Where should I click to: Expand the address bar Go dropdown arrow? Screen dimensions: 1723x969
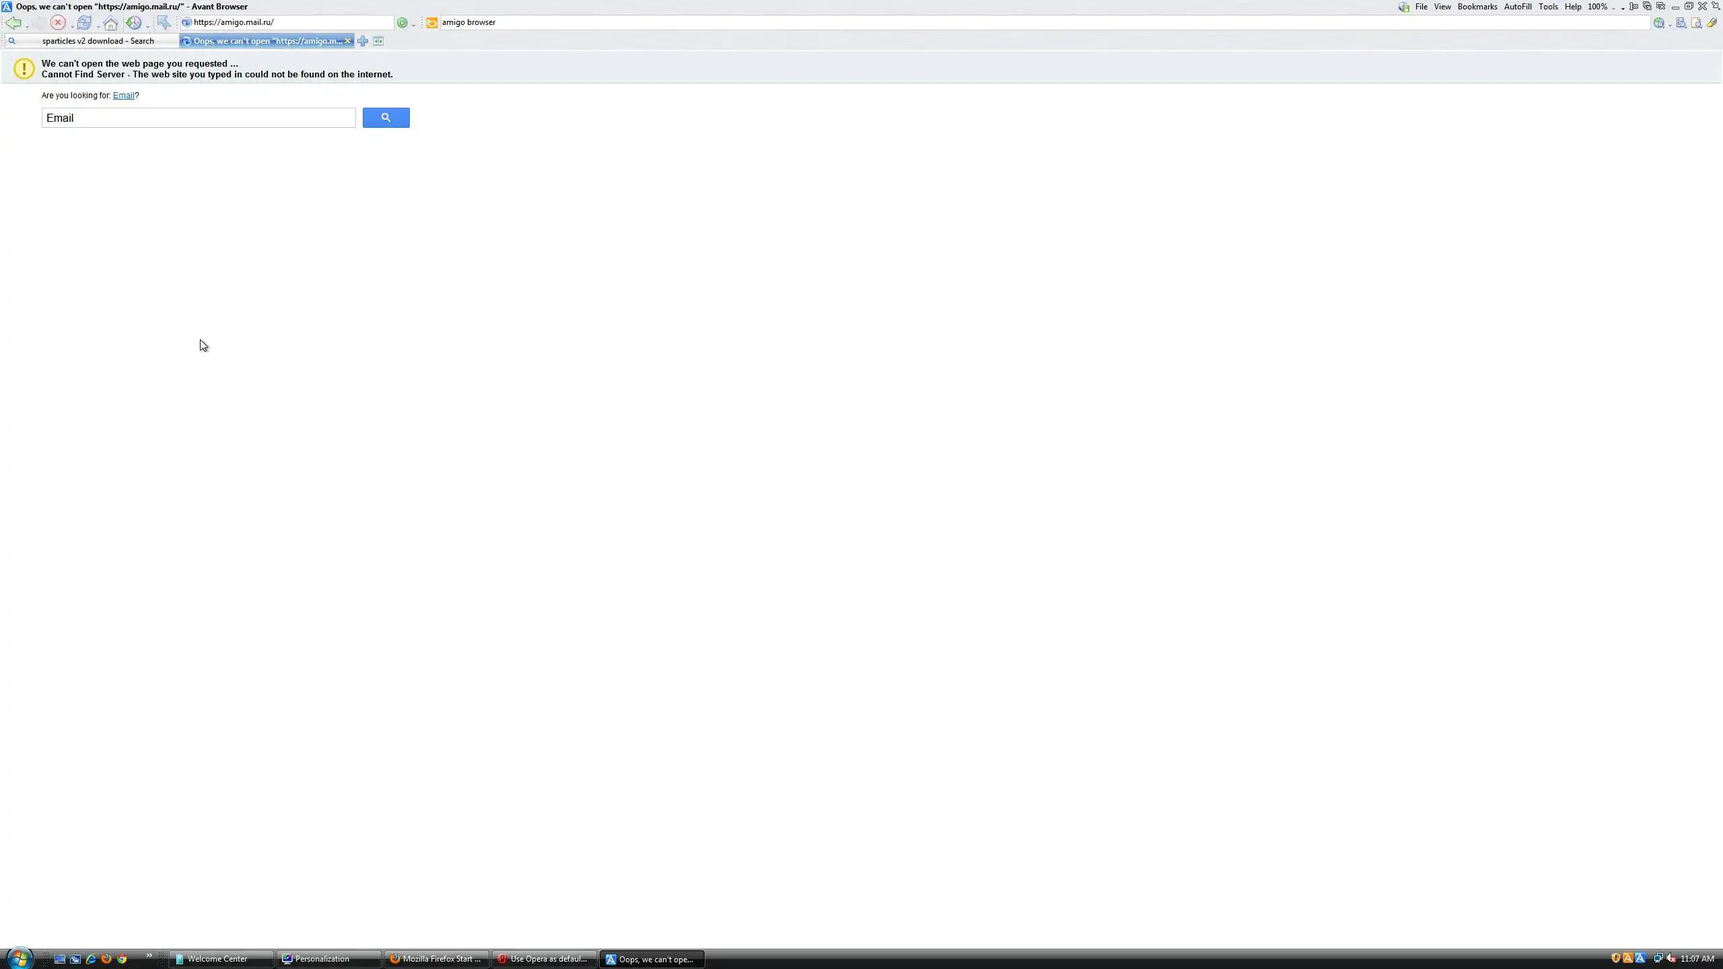413,24
